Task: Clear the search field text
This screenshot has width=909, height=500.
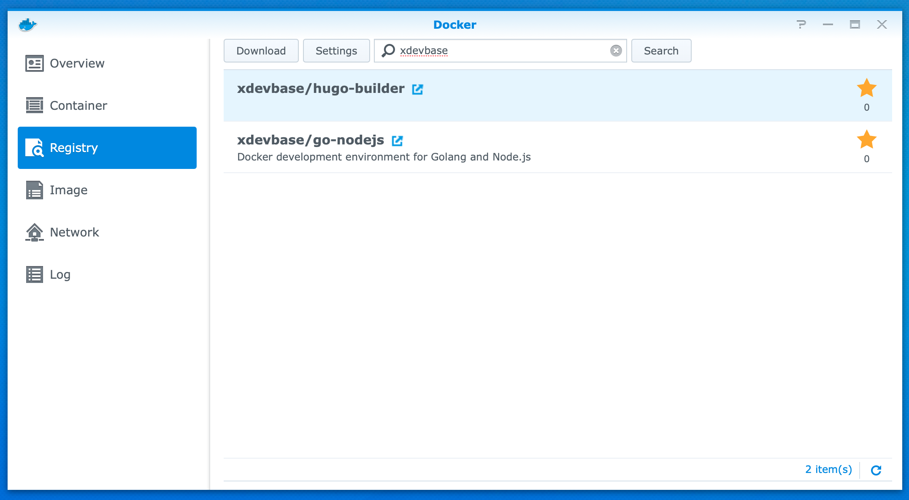Action: [x=616, y=51]
